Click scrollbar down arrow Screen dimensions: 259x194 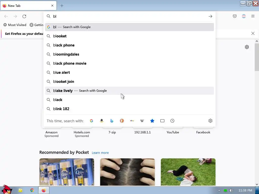257,184
